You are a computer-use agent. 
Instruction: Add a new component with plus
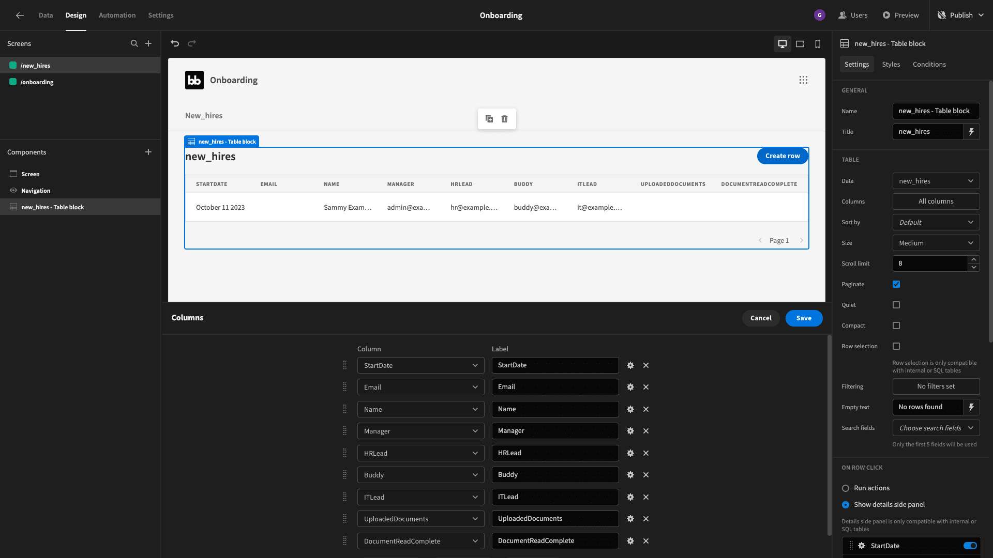point(148,152)
